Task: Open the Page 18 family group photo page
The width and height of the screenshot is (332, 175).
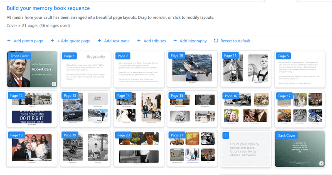Action: (32, 149)
